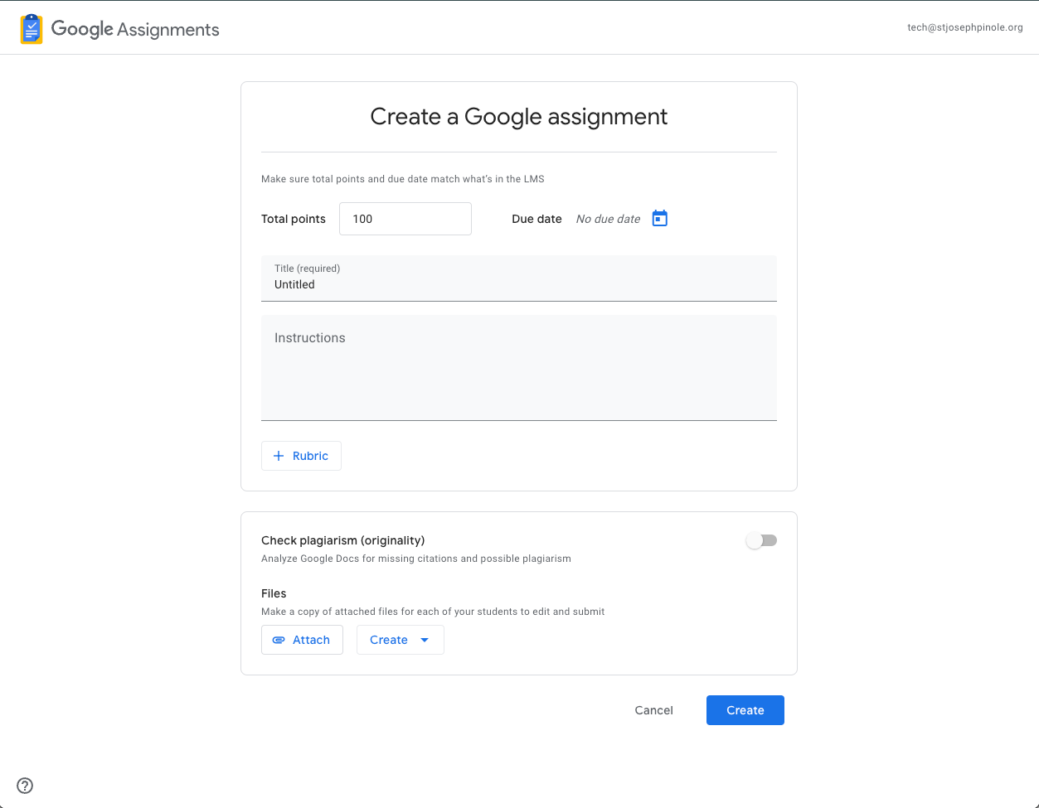
Task: Click the 'Make a copy of attached files' text
Action: tap(433, 612)
